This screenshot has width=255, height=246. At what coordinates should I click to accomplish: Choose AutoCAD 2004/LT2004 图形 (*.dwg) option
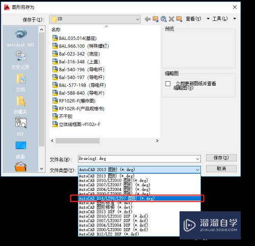point(139,189)
